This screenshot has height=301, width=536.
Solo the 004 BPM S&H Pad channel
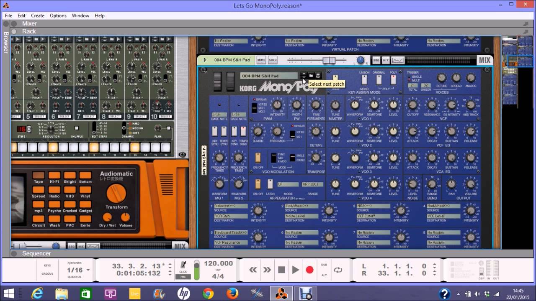point(273,60)
